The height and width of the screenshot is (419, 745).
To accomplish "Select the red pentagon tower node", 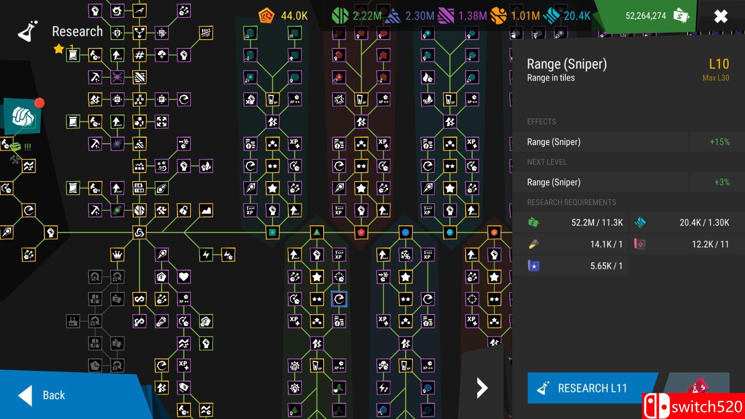I will click(x=361, y=232).
